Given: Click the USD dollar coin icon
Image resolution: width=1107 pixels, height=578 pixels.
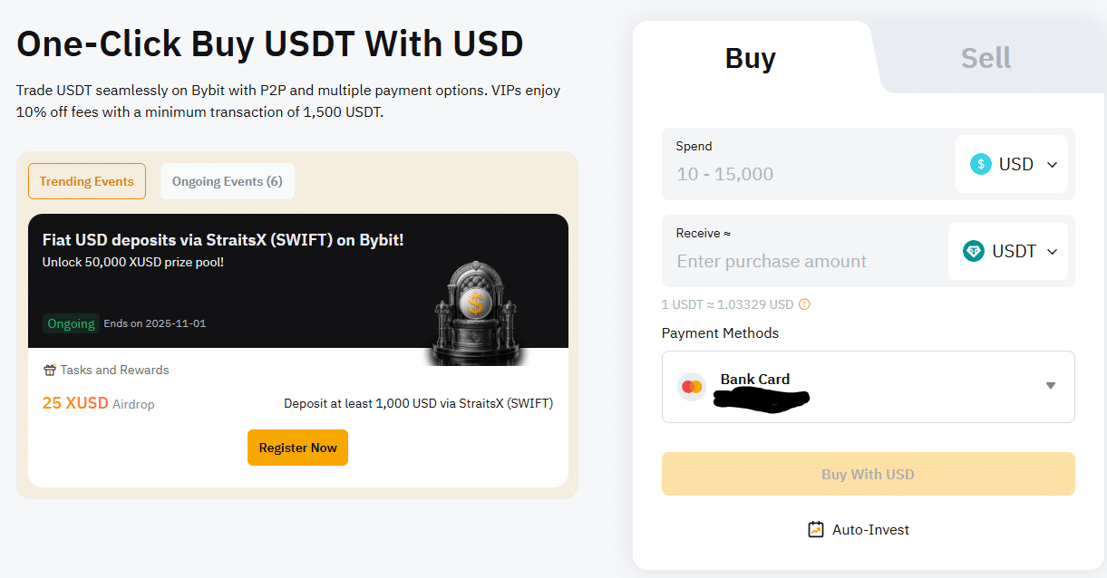Looking at the screenshot, I should tap(981, 164).
